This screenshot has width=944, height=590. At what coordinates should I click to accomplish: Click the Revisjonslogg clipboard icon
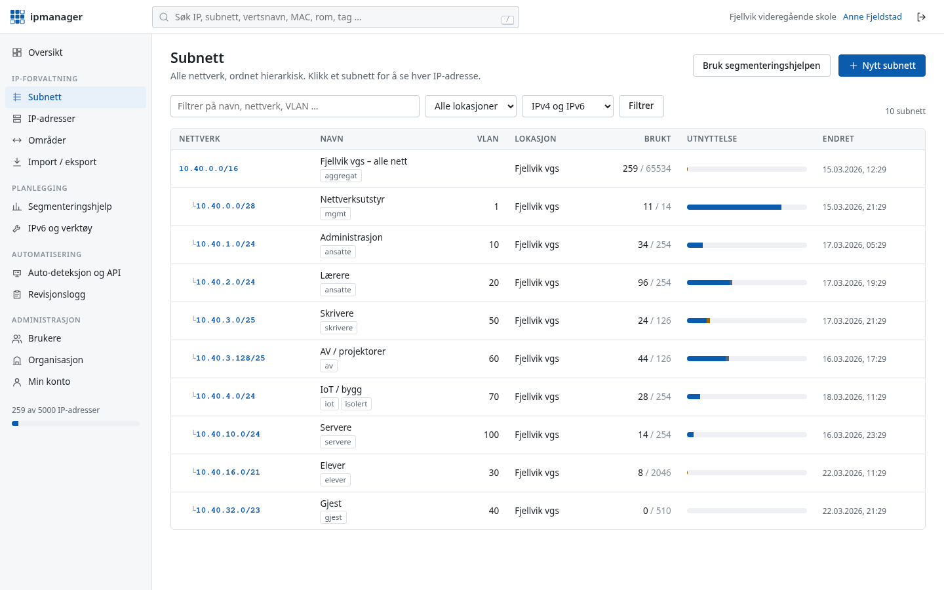[x=17, y=294]
